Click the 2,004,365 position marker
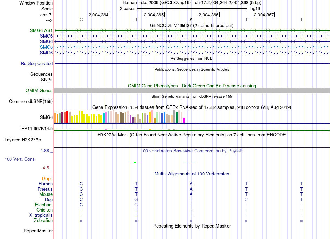The width and height of the screenshot is (330, 239). [154, 15]
